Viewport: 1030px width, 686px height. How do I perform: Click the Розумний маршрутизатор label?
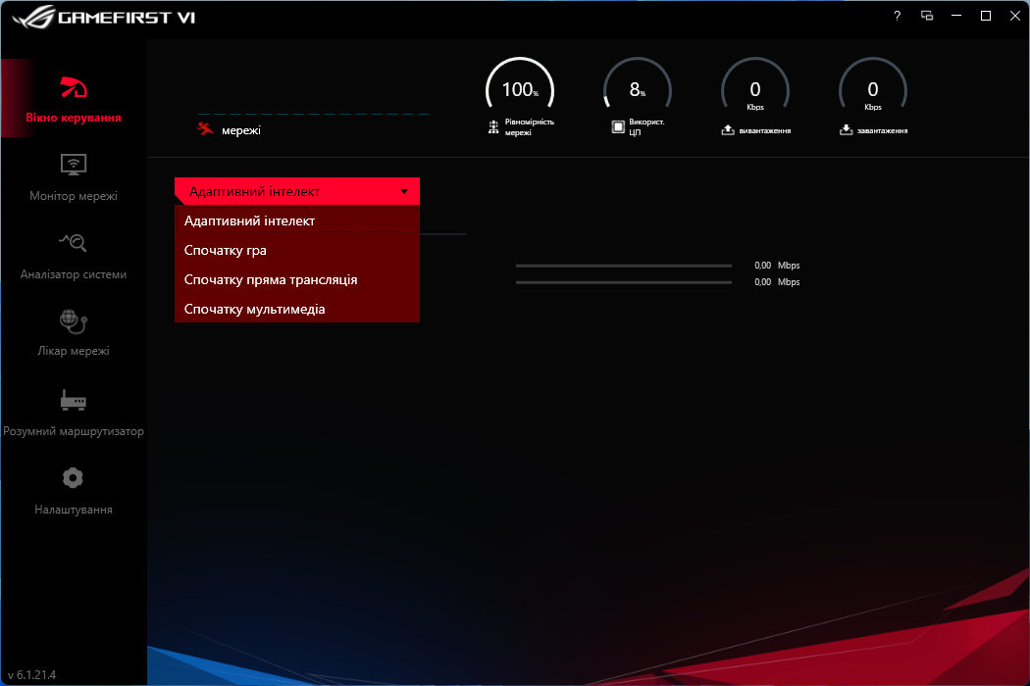coord(74,431)
